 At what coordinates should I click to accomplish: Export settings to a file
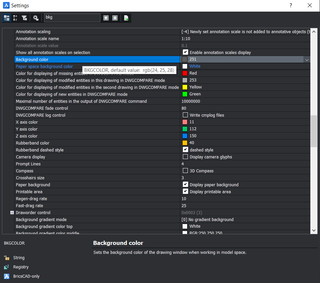coord(126,18)
